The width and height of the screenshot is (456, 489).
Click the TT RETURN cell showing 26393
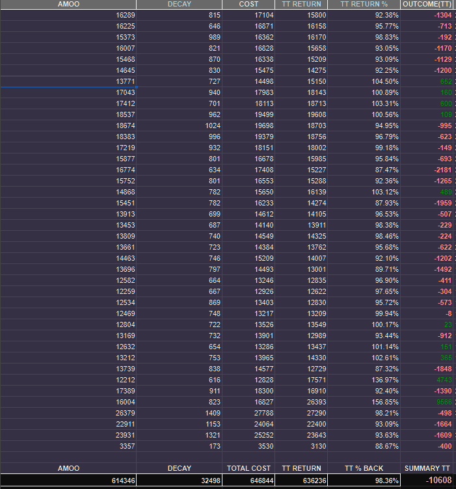(301, 402)
